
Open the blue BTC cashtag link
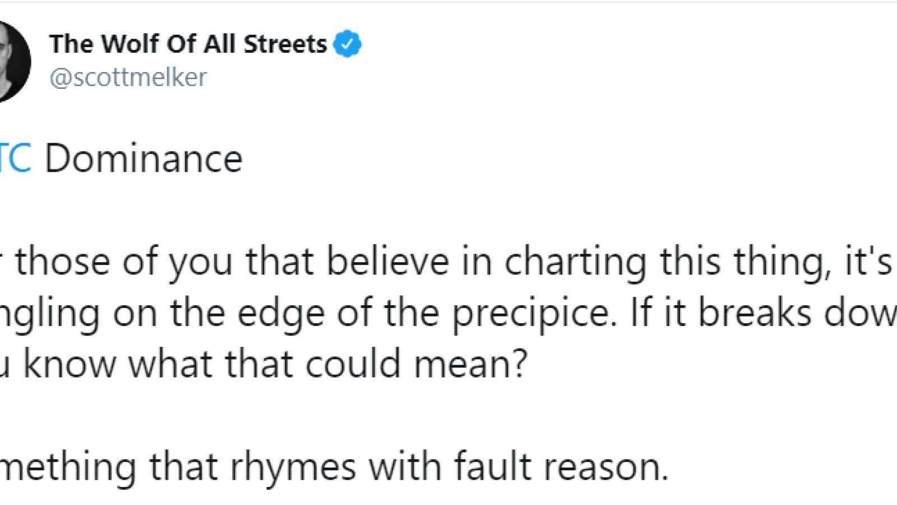pos(15,159)
